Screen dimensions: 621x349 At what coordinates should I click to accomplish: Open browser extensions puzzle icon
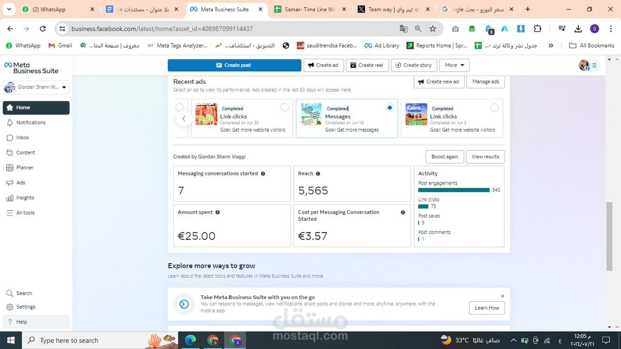(x=538, y=29)
